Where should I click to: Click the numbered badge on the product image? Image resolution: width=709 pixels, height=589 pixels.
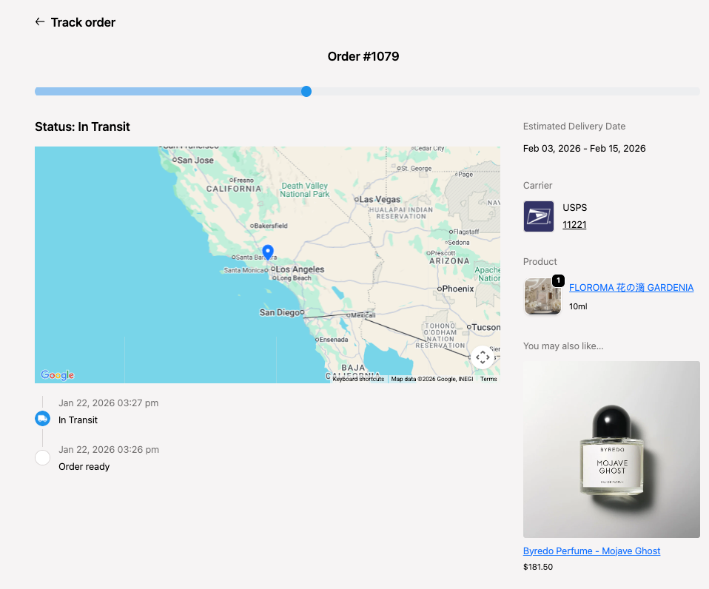(557, 280)
